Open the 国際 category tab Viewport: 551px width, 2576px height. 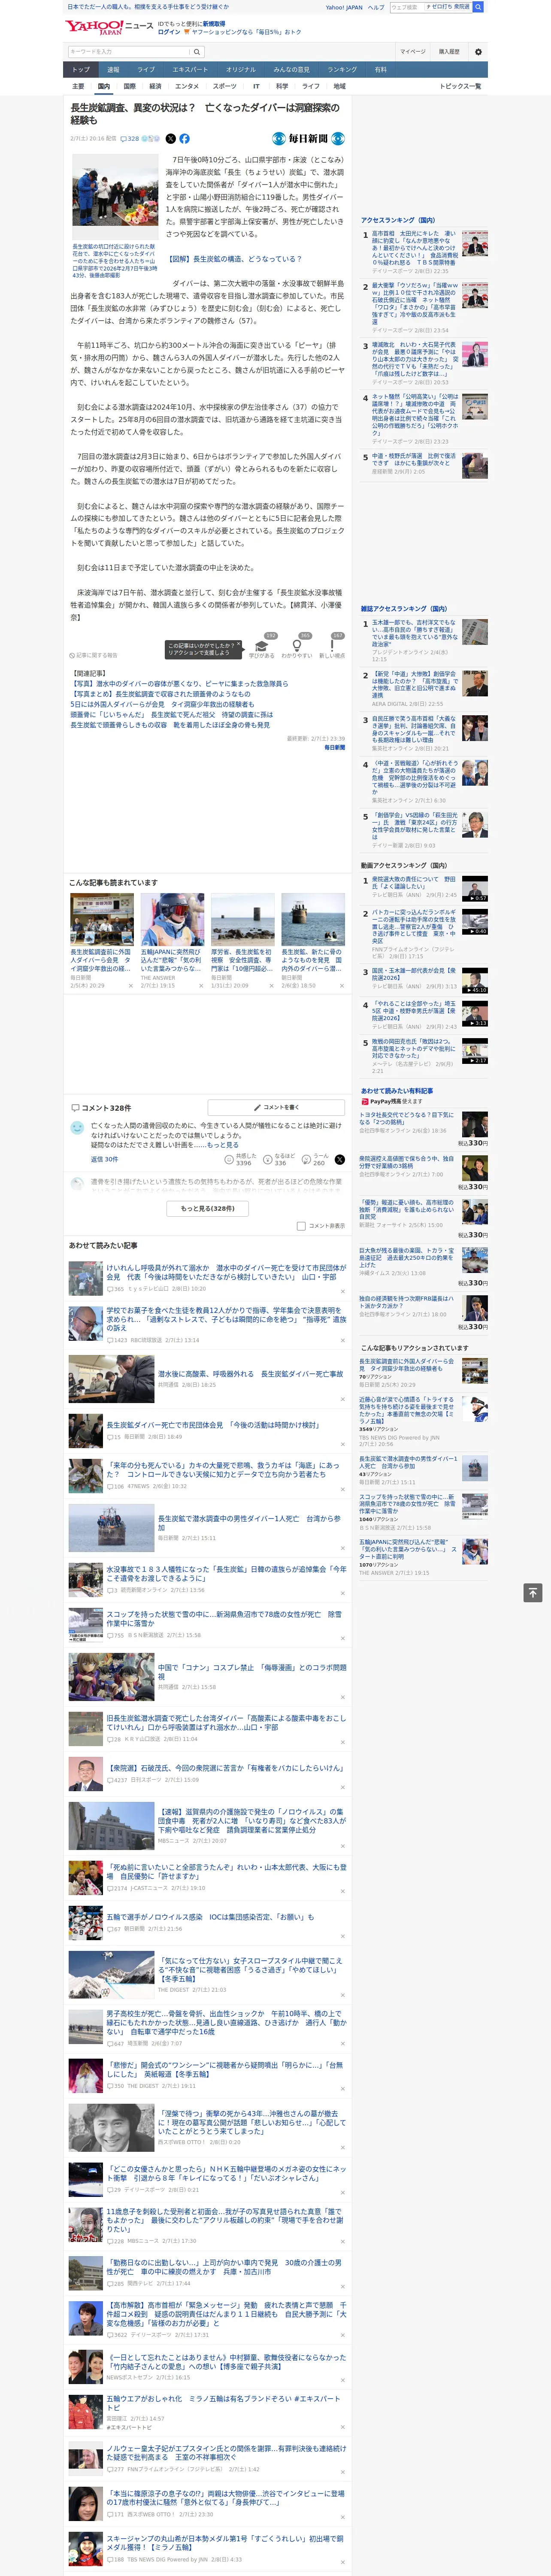coord(129,86)
